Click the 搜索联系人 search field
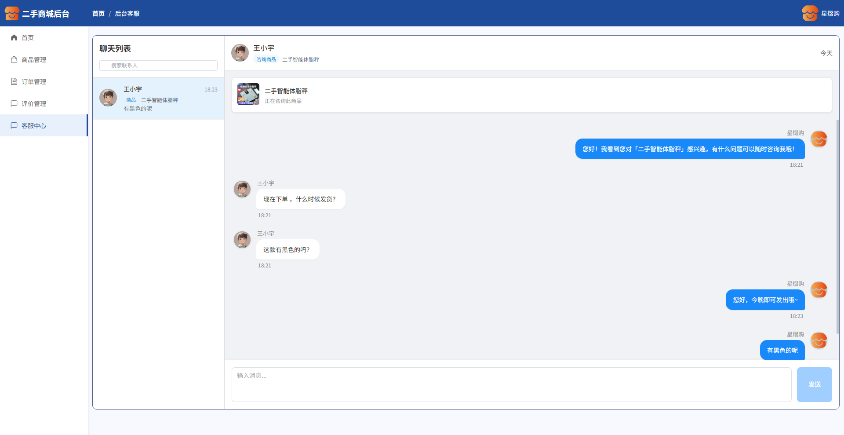This screenshot has height=435, width=844. (158, 66)
